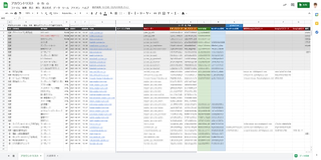321x160 pixels.
Task: Format selection as yen currency
Action: tap(37, 13)
